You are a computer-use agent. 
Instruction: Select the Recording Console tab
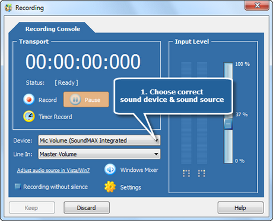(x=53, y=29)
